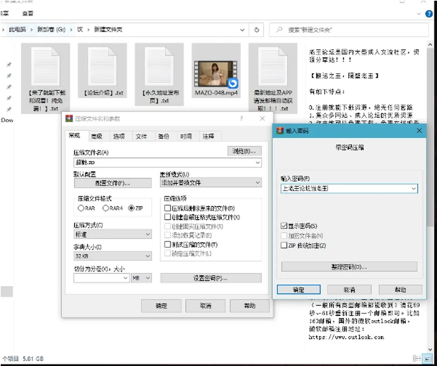Uncheck the 显示密码 checkbox

(284, 226)
